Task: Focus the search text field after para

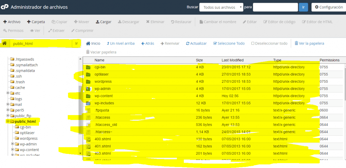Action: [x=276, y=7]
